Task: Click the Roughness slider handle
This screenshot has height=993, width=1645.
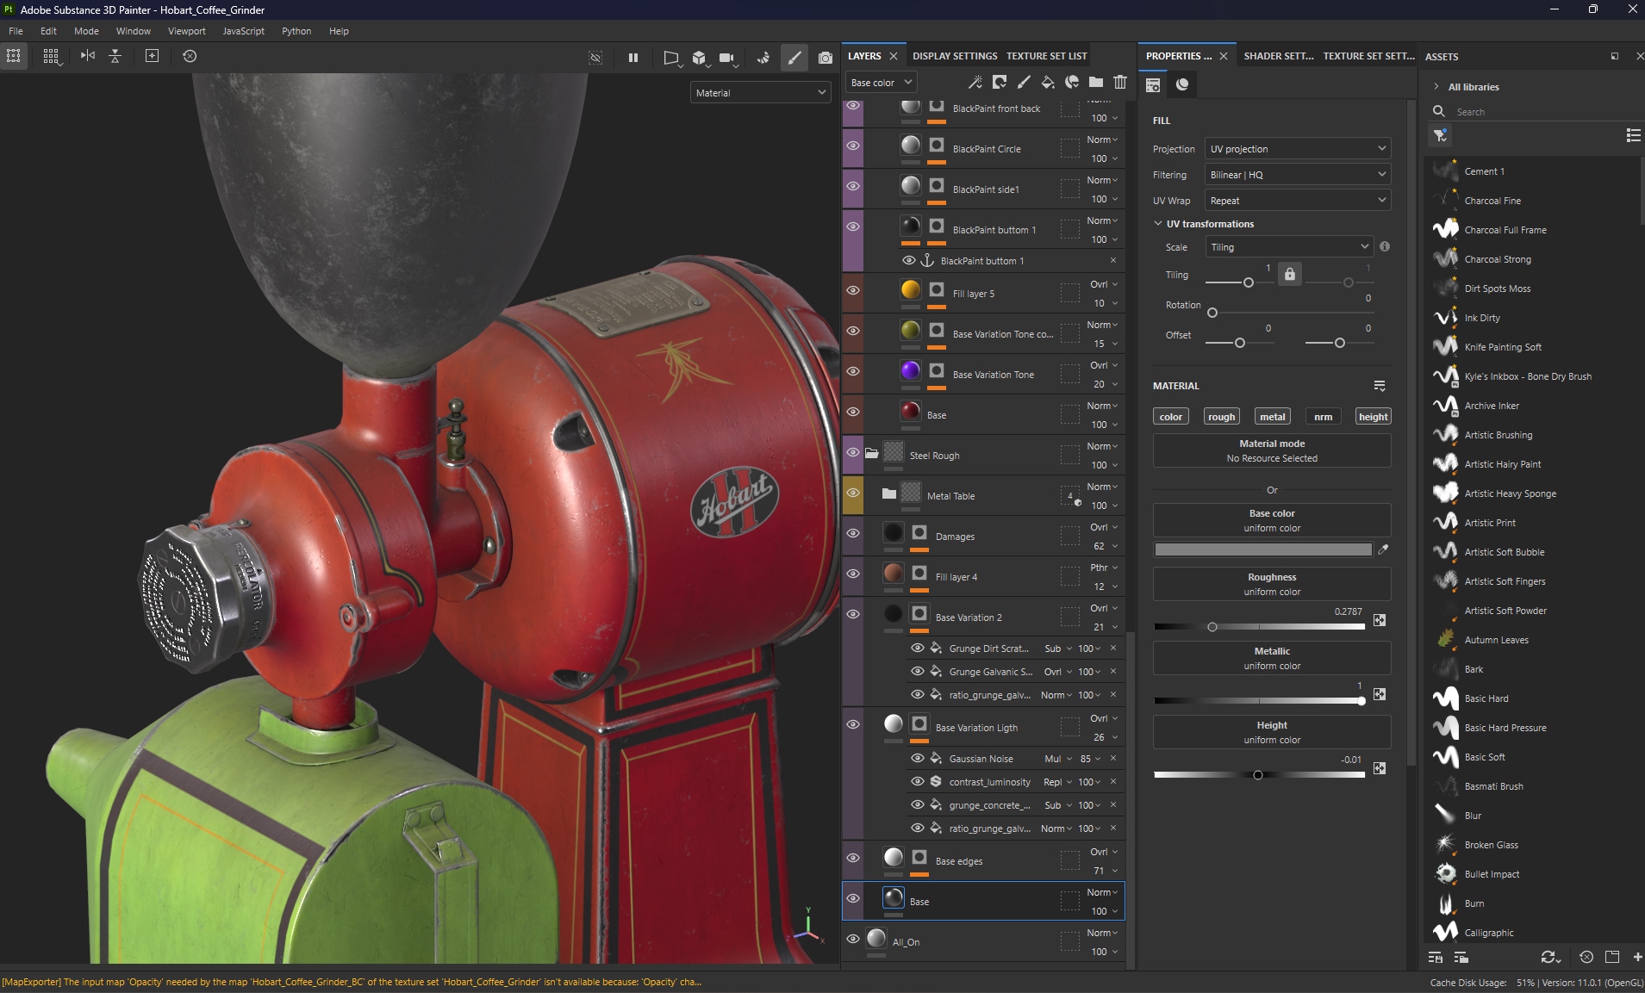Action: click(x=1212, y=627)
